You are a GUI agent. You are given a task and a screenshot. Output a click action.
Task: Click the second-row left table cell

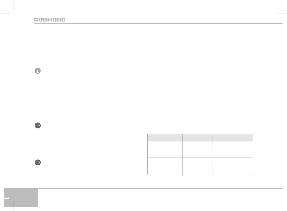coord(165,166)
